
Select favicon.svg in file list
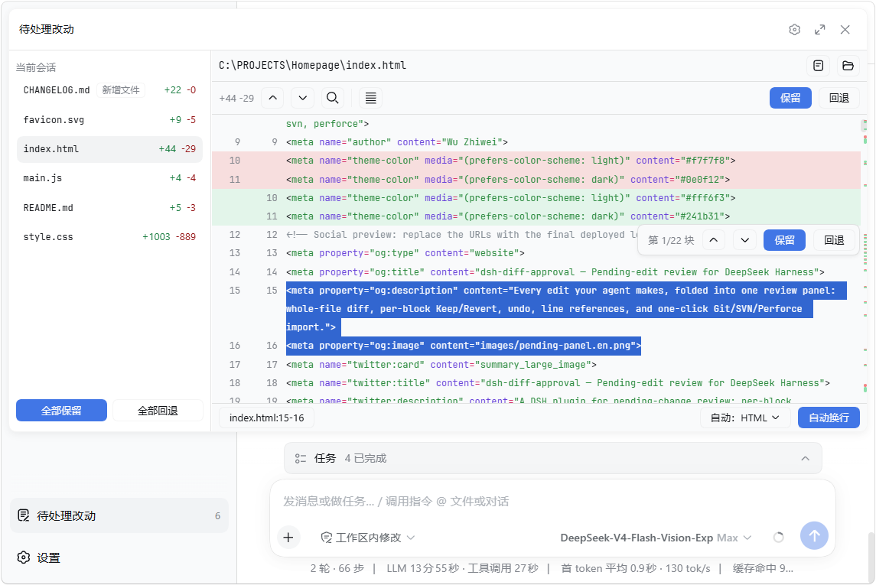[109, 119]
